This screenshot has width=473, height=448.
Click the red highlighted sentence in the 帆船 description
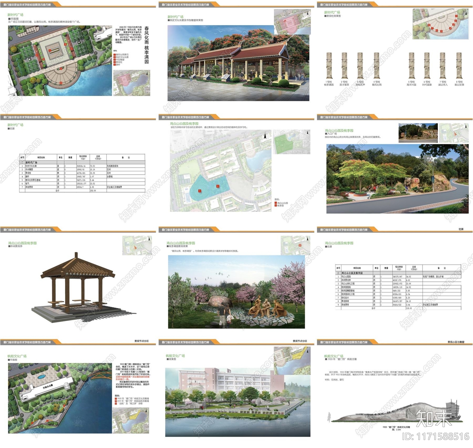pyautogui.click(x=132, y=378)
